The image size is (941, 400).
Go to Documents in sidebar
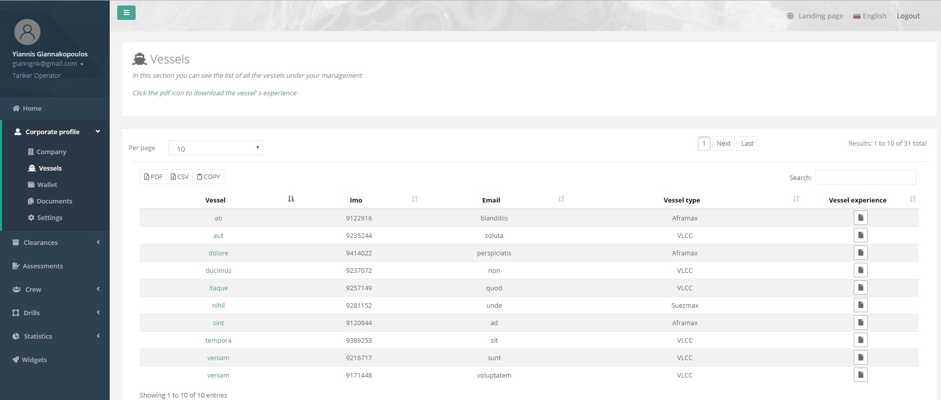[54, 201]
